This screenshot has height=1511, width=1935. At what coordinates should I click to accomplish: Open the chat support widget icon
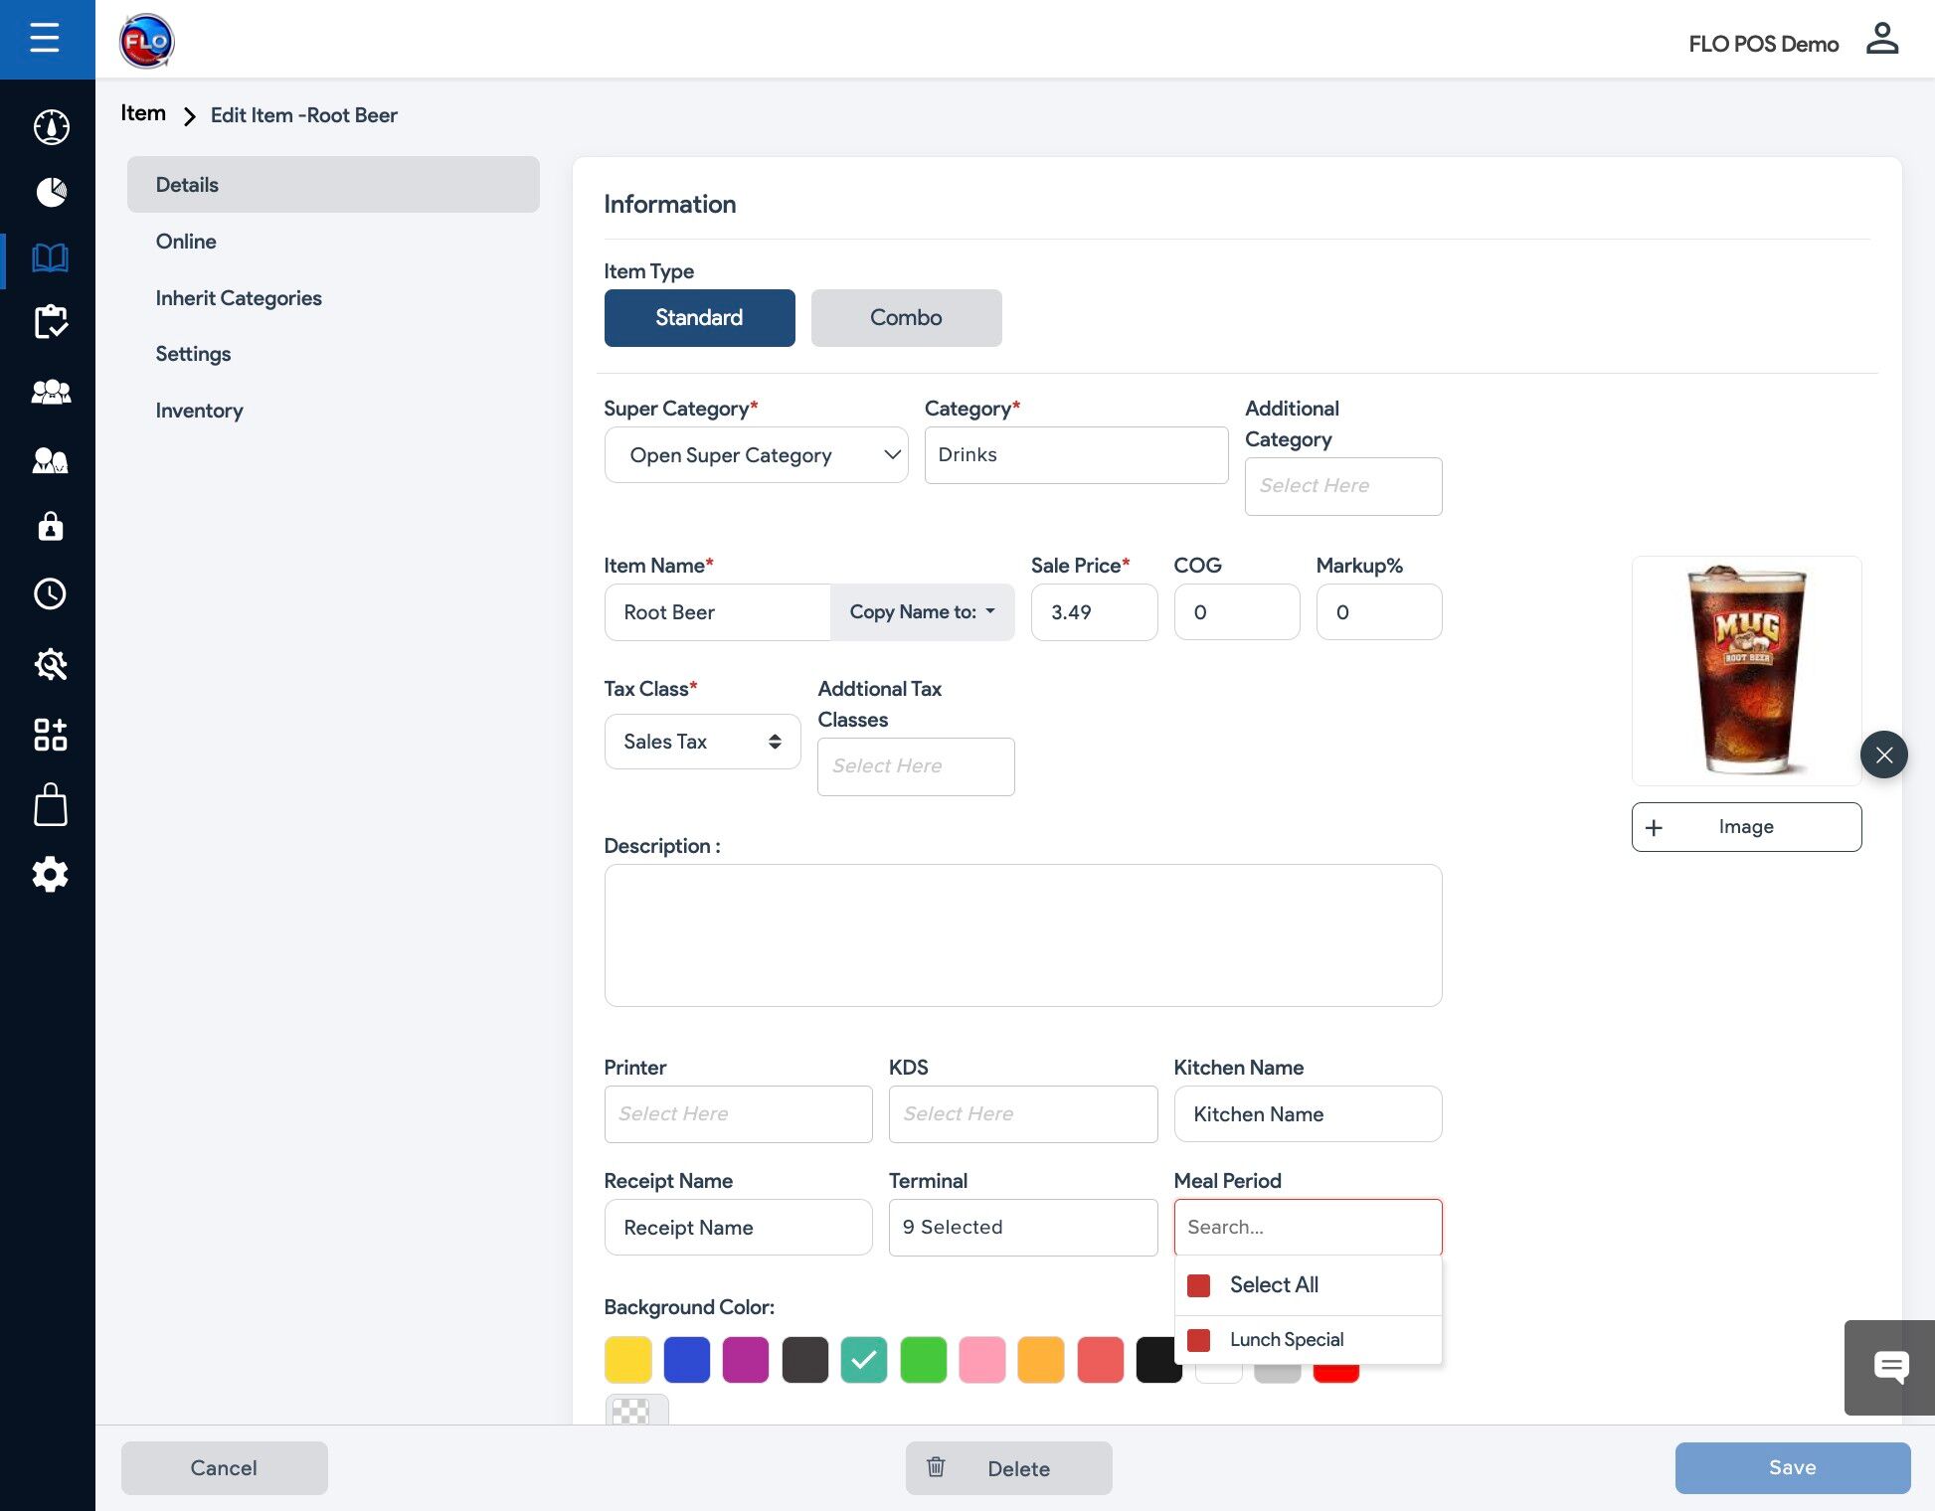[x=1890, y=1367]
